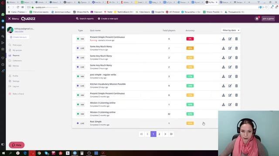Click the browser back button
The height and width of the screenshot is (156, 279).
click(9, 7)
